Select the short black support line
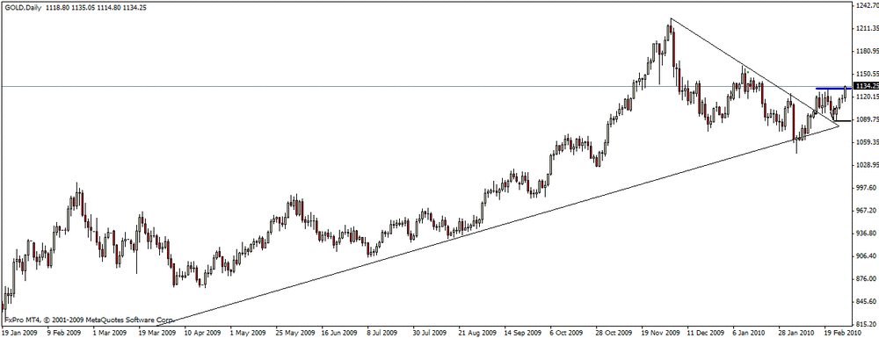Image resolution: width=879 pixels, height=338 pixels. [x=842, y=120]
